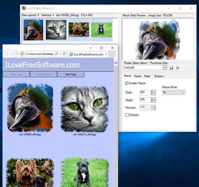Click the Height spinner arrows
The image size is (199, 187).
[152, 100]
